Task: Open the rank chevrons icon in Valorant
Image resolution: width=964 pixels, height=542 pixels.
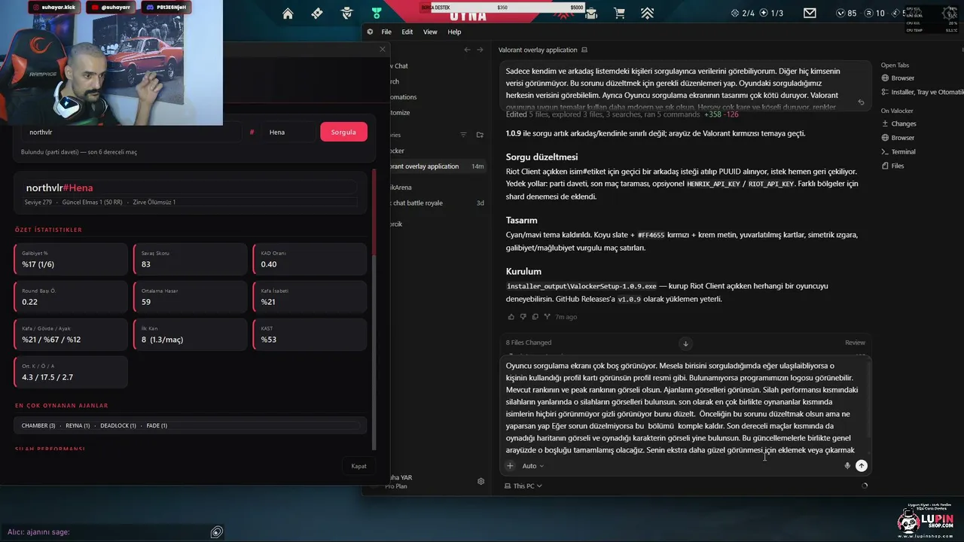Action: tap(647, 13)
